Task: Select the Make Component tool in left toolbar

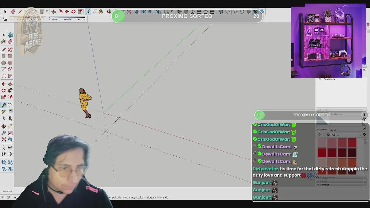Action: coord(10,35)
